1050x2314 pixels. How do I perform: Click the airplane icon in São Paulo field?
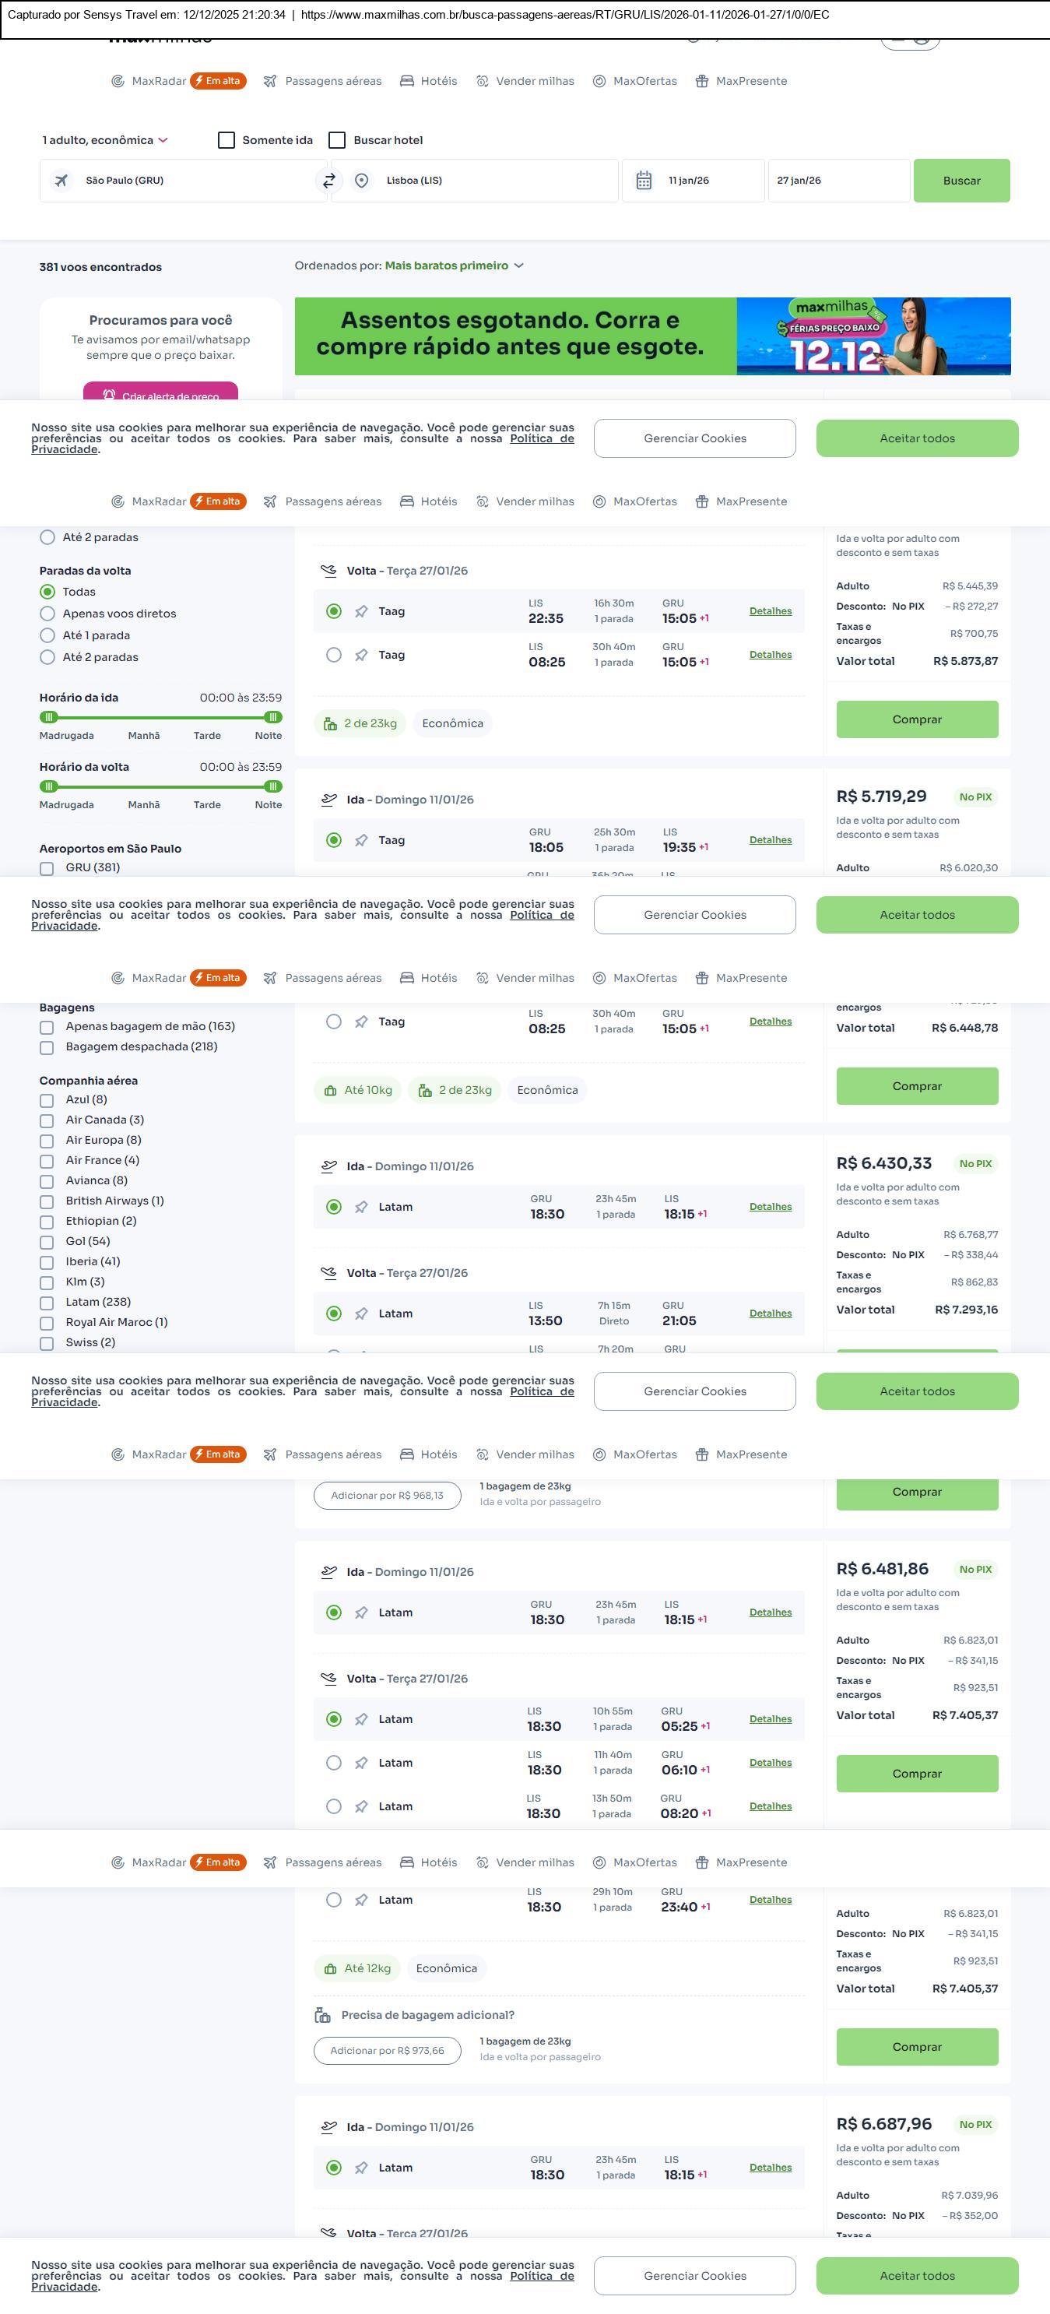click(x=61, y=181)
